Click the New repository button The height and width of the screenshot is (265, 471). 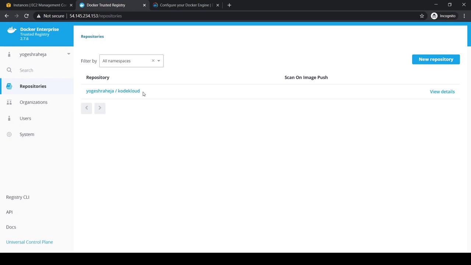pos(436,59)
